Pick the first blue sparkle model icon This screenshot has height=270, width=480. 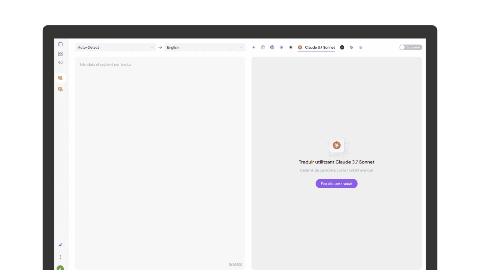(x=253, y=48)
